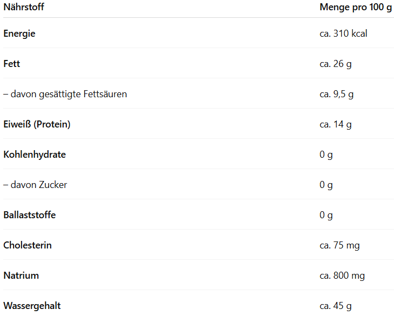Select the davon Zucker label
Viewport: 394px width, 316px height.
click(35, 185)
